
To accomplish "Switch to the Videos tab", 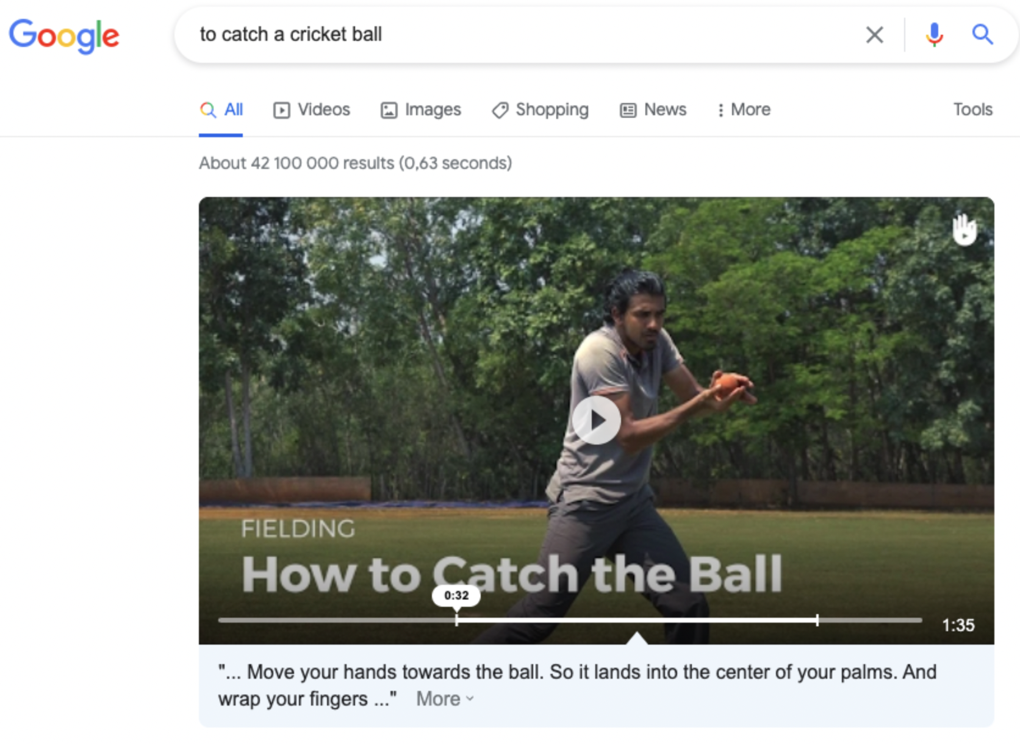I will tap(312, 110).
